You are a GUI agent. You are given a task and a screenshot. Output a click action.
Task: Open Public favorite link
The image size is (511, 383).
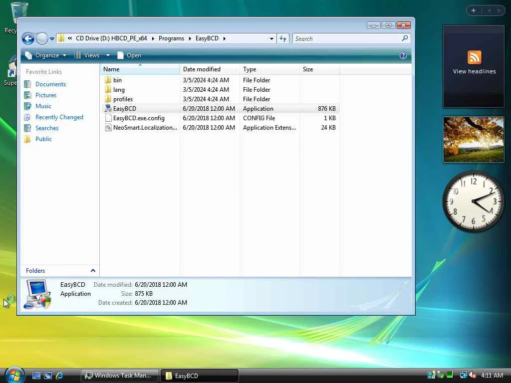click(43, 139)
